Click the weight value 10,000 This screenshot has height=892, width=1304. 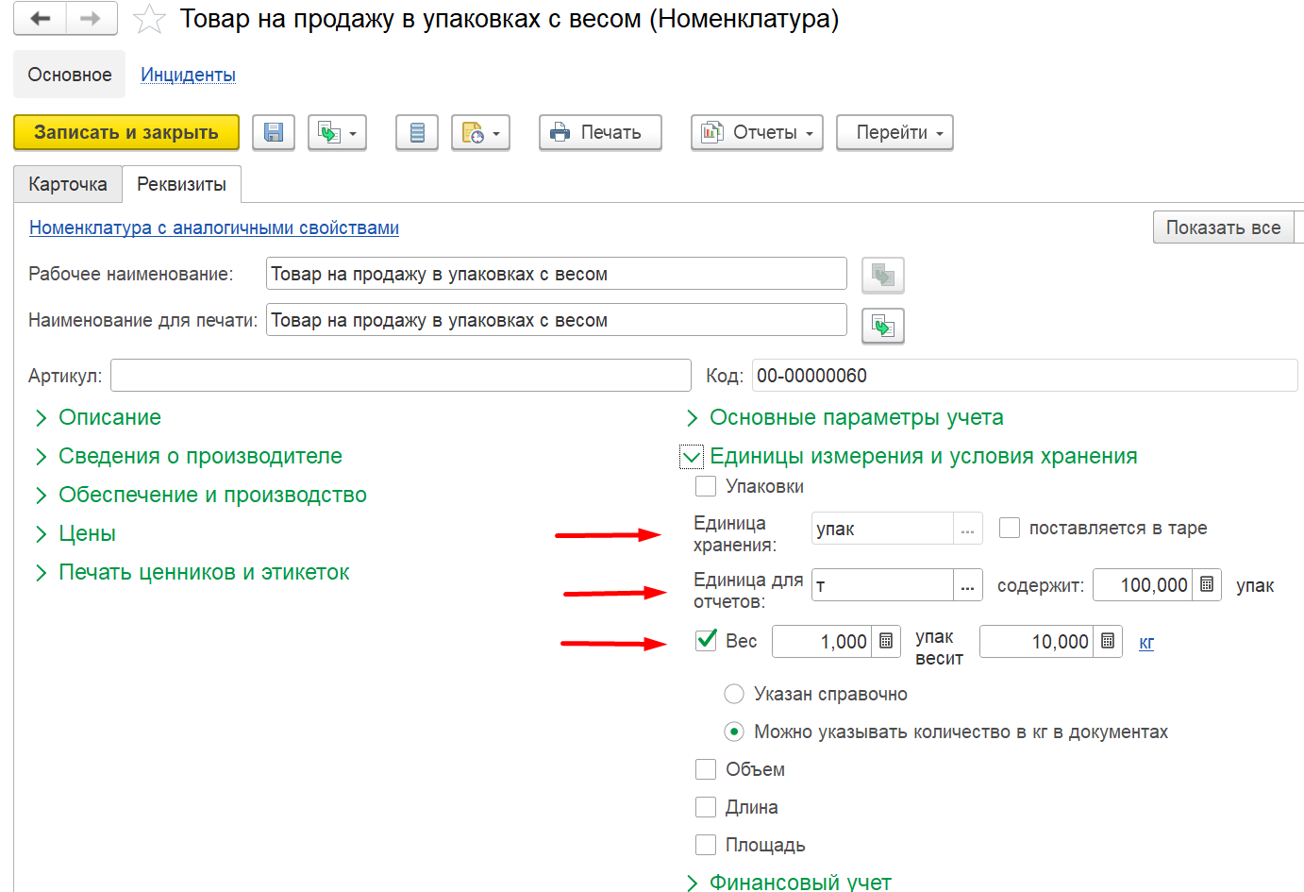[1037, 642]
